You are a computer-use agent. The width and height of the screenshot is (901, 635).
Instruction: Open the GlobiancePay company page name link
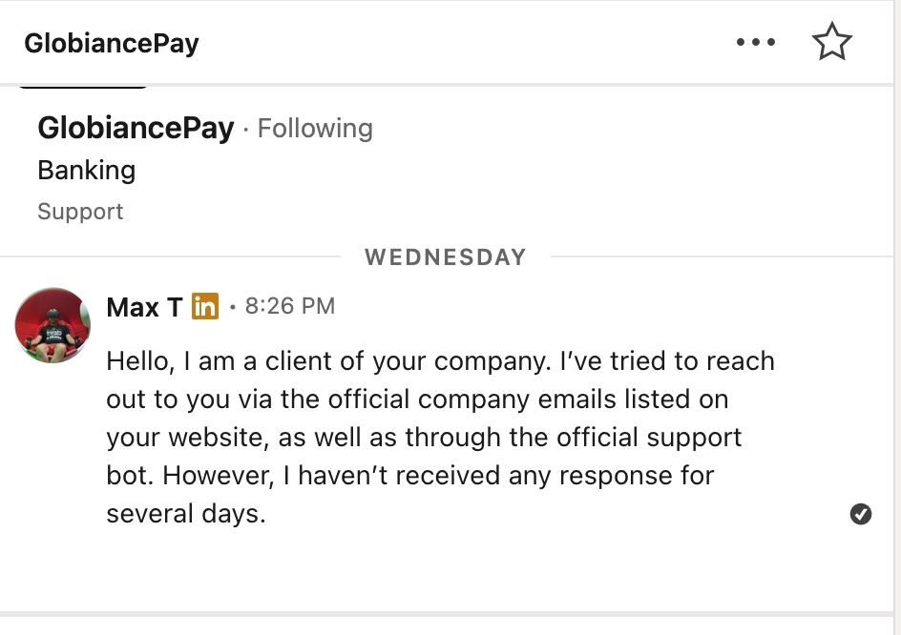click(x=136, y=128)
